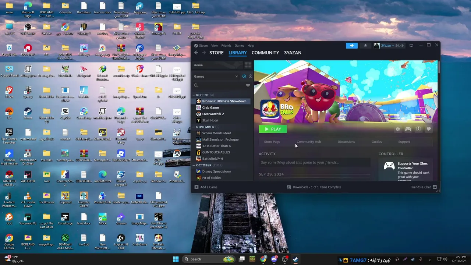Open the Friends menu in Steam
471x265 pixels.
[226, 46]
